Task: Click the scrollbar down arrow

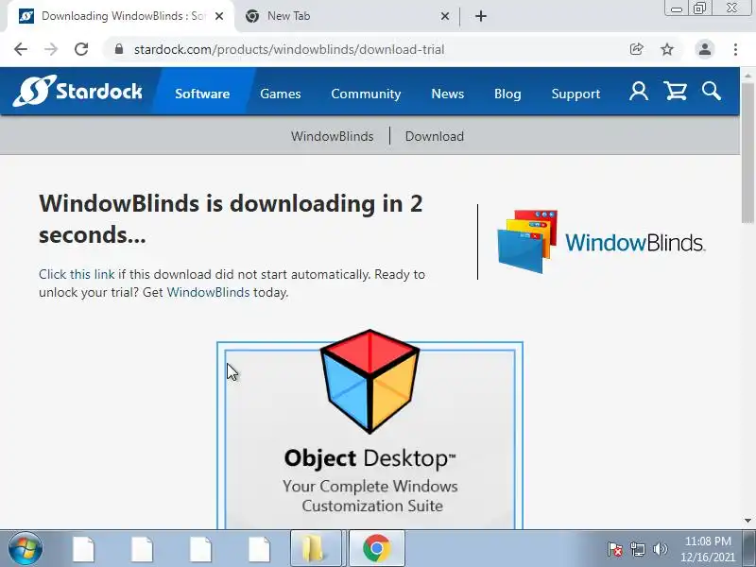Action: point(747,521)
